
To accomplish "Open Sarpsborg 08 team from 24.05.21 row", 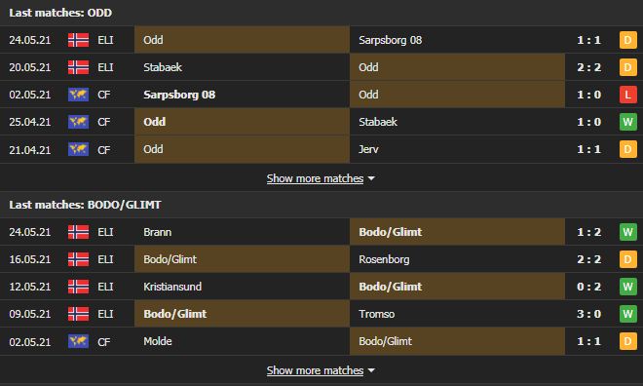I will click(390, 40).
